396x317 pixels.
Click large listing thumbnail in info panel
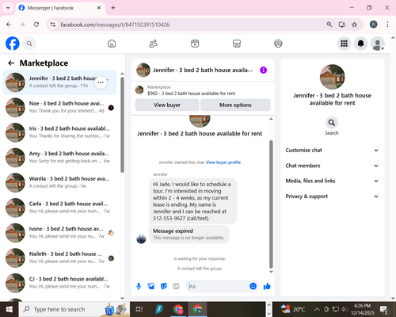pos(332,77)
